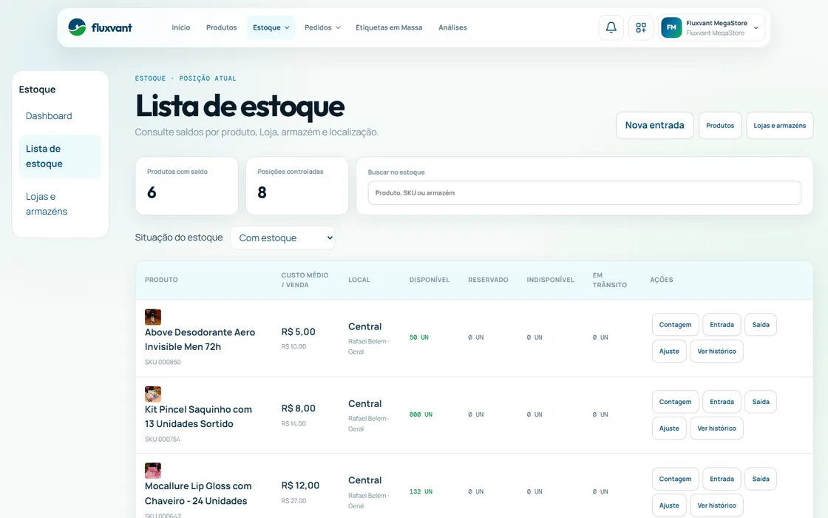Click Saída for Mocallure Lip Gloss
The image size is (828, 518).
pyautogui.click(x=761, y=479)
